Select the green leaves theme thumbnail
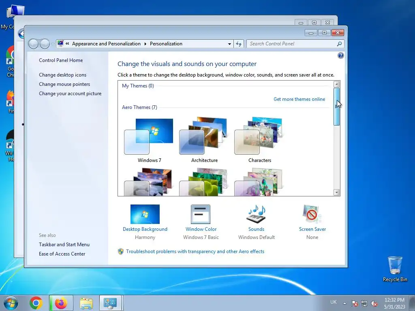 204,182
